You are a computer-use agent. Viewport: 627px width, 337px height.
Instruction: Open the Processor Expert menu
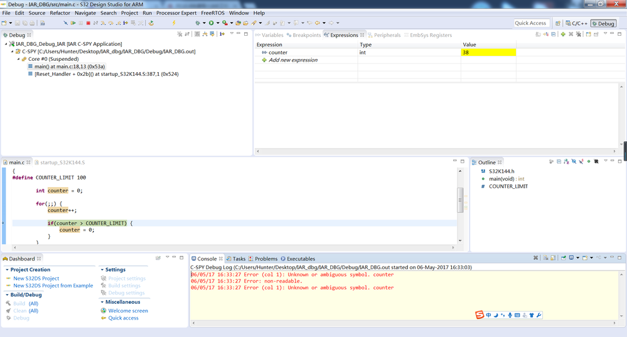click(176, 13)
